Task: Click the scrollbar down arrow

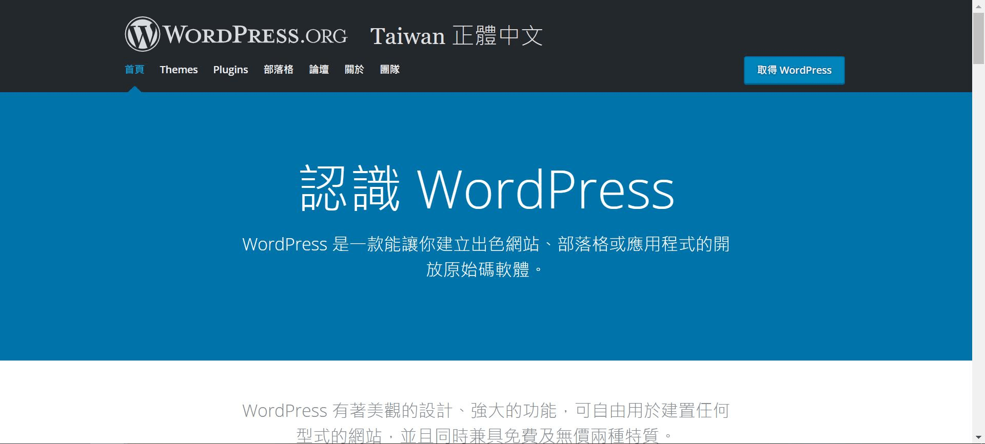Action: tap(978, 438)
